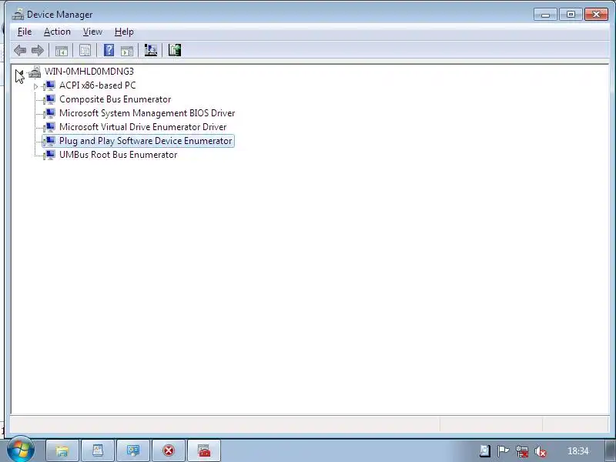
Task: Click the Back arrow toolbar icon
Action: coord(20,50)
